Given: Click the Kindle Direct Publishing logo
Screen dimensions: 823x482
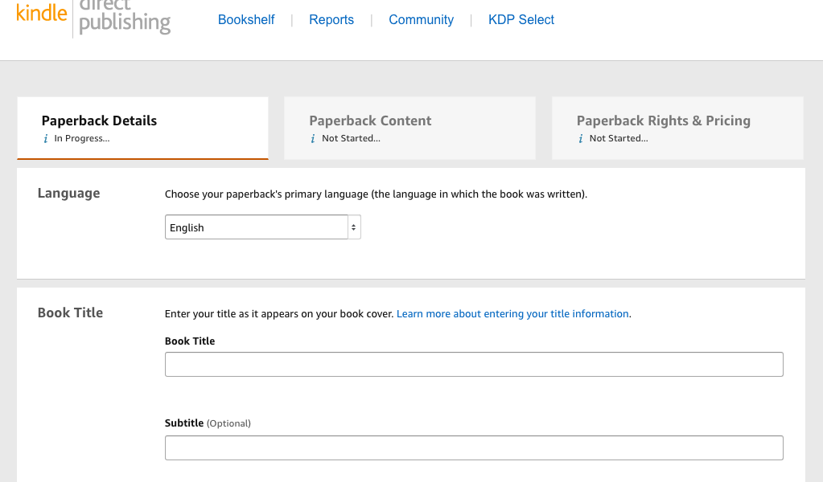Looking at the screenshot, I should coord(93,16).
